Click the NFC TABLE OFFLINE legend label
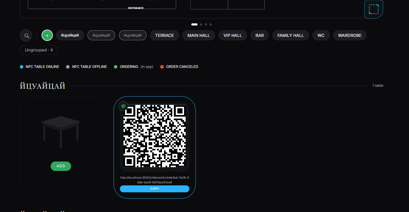 click(x=90, y=67)
